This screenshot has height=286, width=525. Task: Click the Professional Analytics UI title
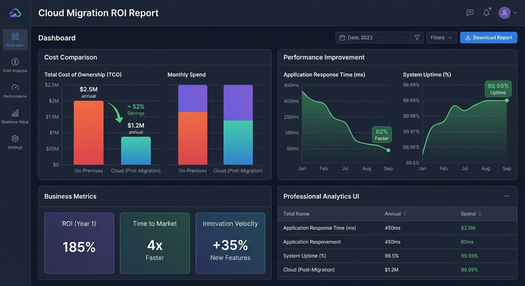321,196
